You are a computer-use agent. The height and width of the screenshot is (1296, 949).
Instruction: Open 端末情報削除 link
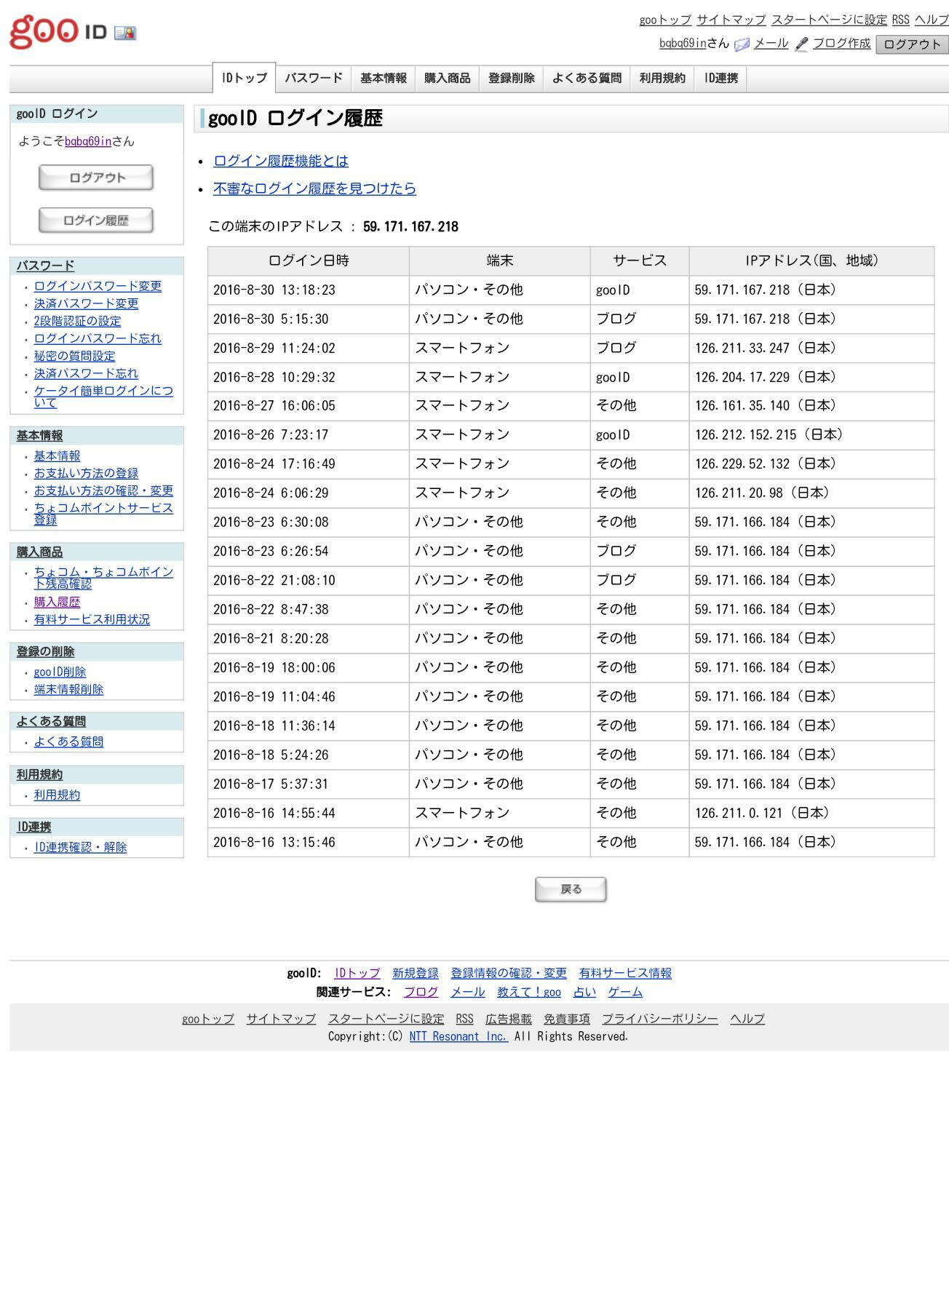click(x=68, y=689)
